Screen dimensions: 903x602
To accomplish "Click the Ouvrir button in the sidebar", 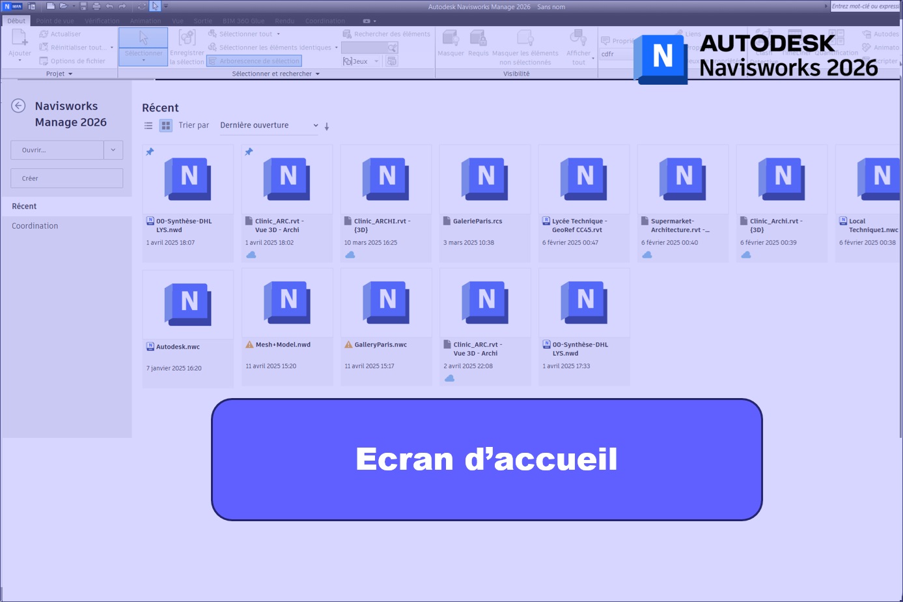I will click(57, 149).
